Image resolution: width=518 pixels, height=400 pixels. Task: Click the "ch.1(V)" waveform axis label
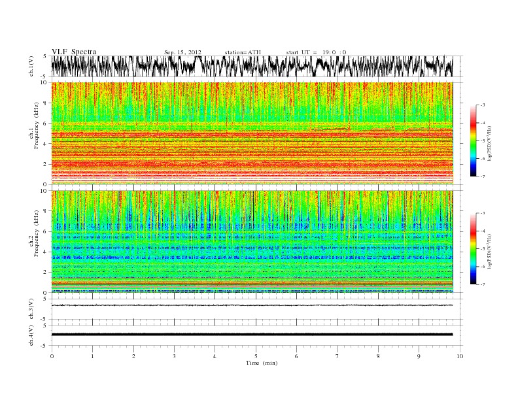coord(31,66)
